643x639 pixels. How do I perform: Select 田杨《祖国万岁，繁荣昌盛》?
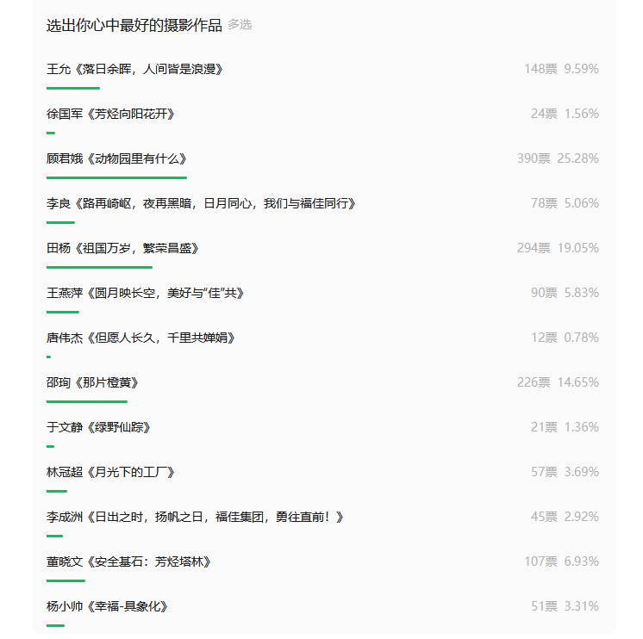click(x=122, y=248)
